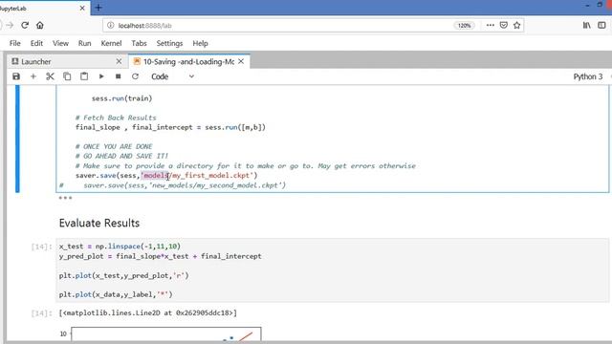
Task: Click the # Fetch Back Results comment
Action: coord(116,118)
